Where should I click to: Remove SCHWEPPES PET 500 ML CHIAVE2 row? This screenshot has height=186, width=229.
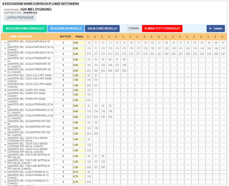tap(5, 134)
